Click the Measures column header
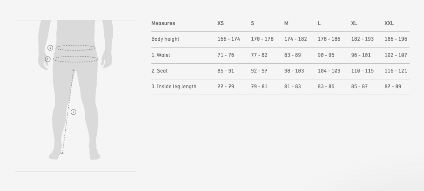424x191 pixels. click(x=163, y=23)
